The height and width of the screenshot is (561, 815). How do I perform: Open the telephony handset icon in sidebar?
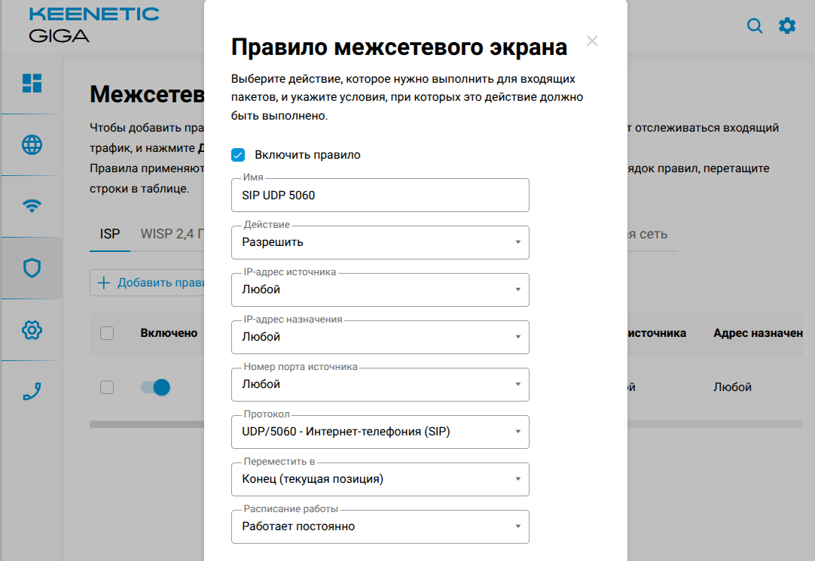(x=32, y=391)
